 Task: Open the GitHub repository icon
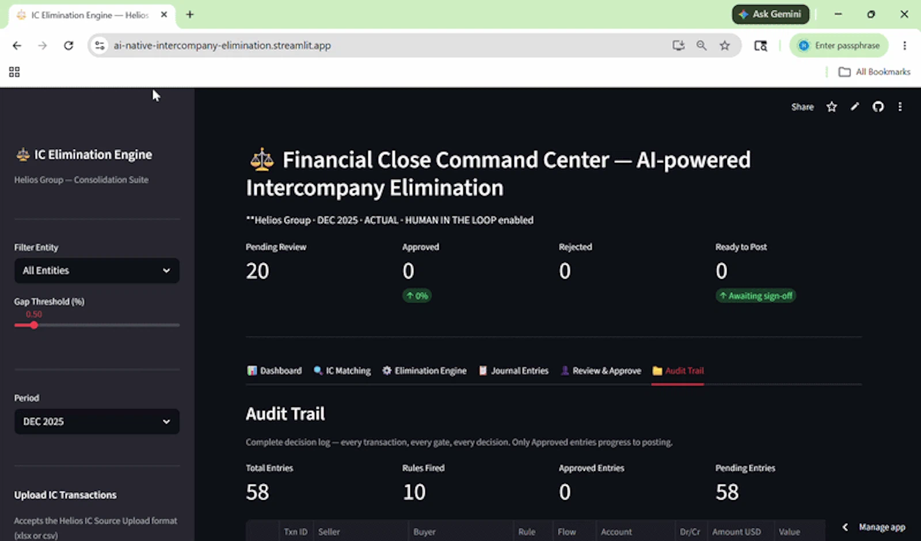tap(878, 107)
